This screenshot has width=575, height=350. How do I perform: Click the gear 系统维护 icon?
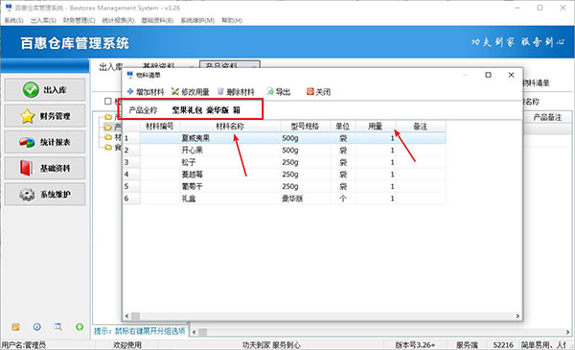(x=27, y=194)
